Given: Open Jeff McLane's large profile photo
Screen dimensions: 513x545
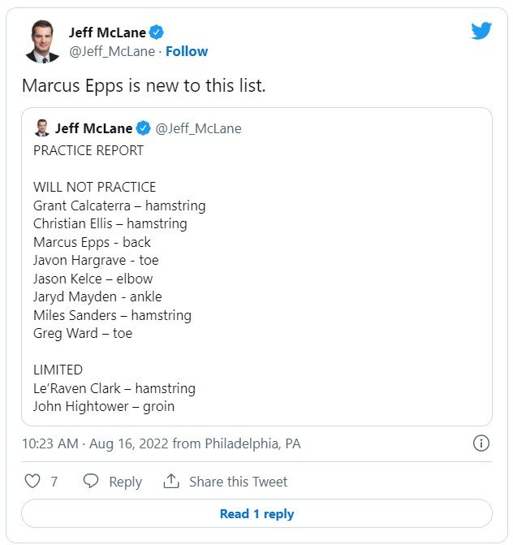Looking at the screenshot, I should pyautogui.click(x=42, y=41).
